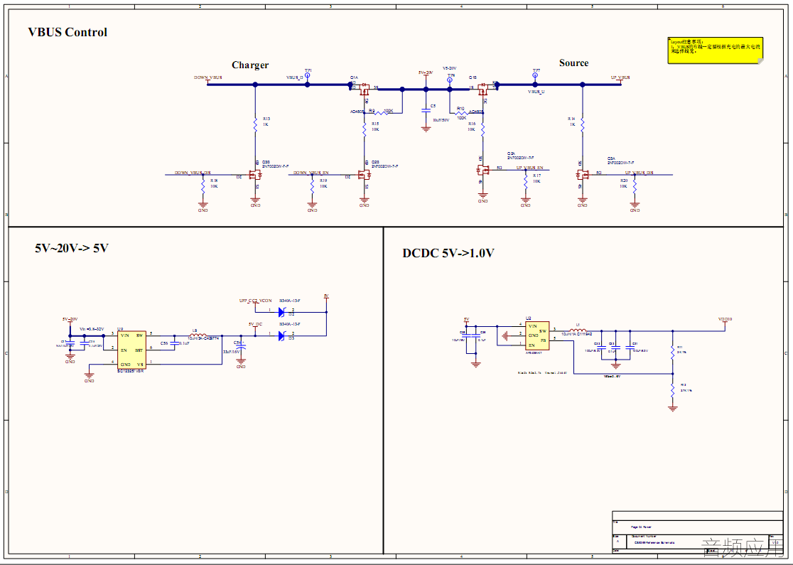Screen dimensions: 793x565
Task: Select resistor R11 in feedback divider
Action: [x=672, y=352]
